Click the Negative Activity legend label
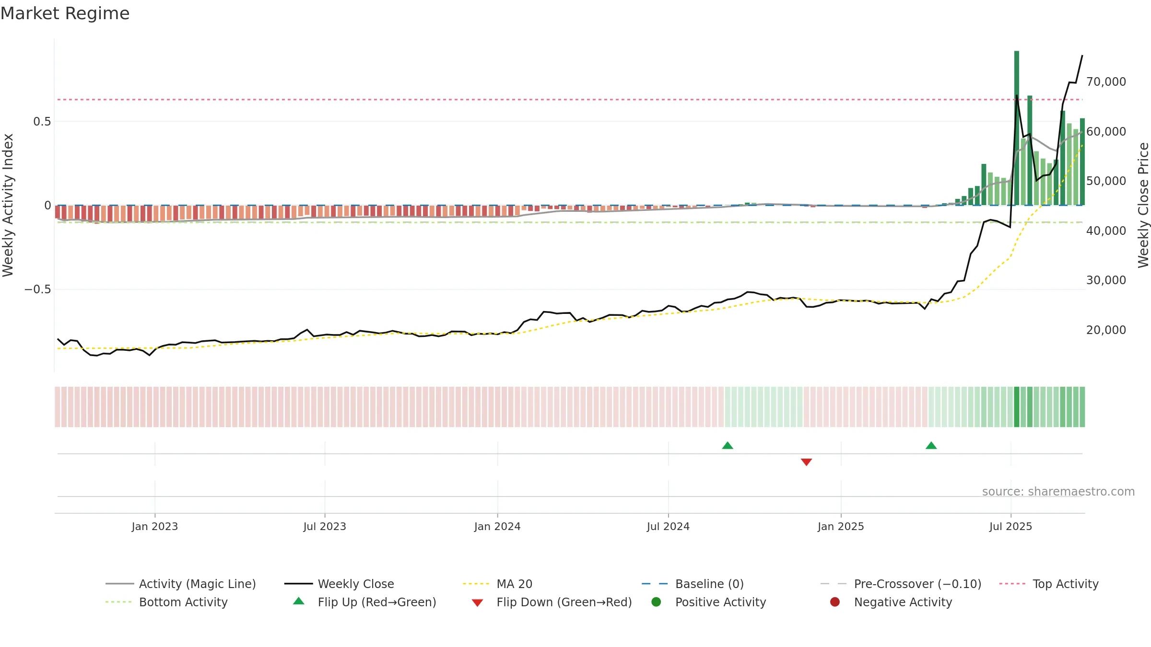Image resolution: width=1151 pixels, height=647 pixels. (x=903, y=602)
